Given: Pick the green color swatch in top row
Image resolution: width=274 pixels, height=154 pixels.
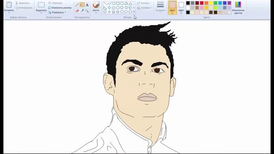Looking at the screenshot, I should 215,3.
